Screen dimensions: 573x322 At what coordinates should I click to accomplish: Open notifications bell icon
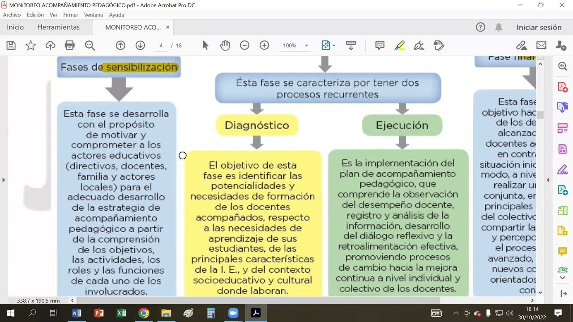499,27
